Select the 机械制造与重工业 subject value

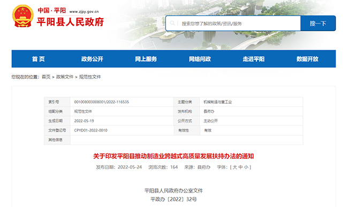218,102
